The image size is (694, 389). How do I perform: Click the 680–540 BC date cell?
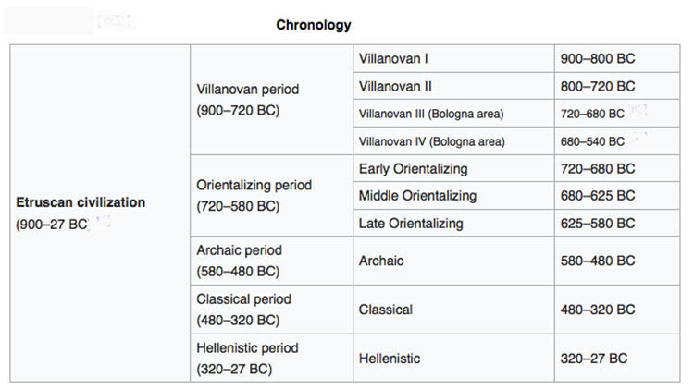point(592,141)
